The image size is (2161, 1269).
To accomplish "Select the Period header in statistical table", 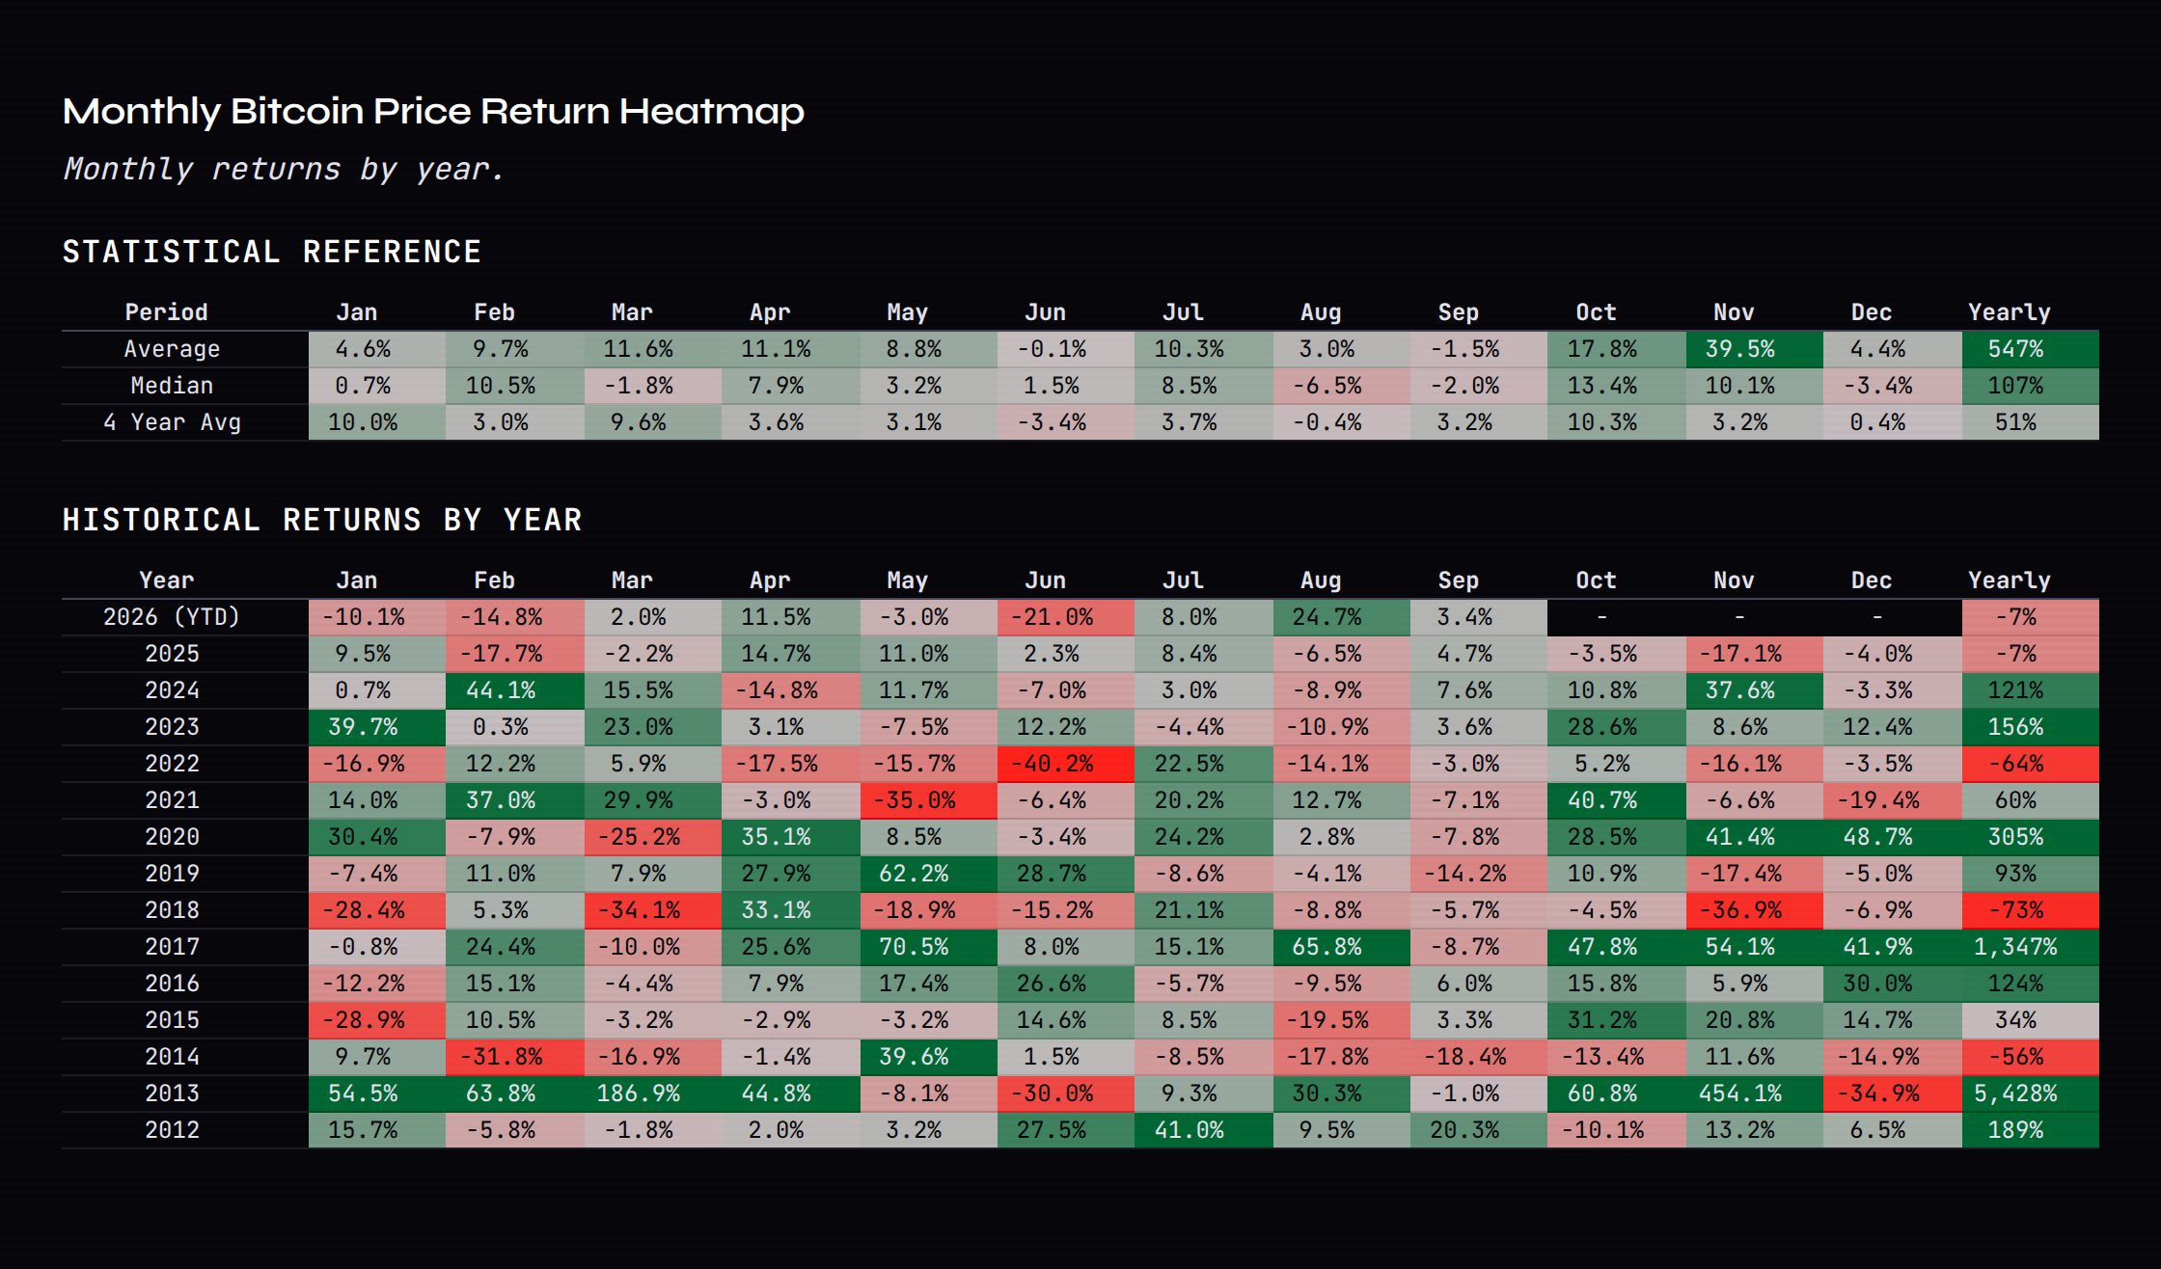I will [x=166, y=312].
